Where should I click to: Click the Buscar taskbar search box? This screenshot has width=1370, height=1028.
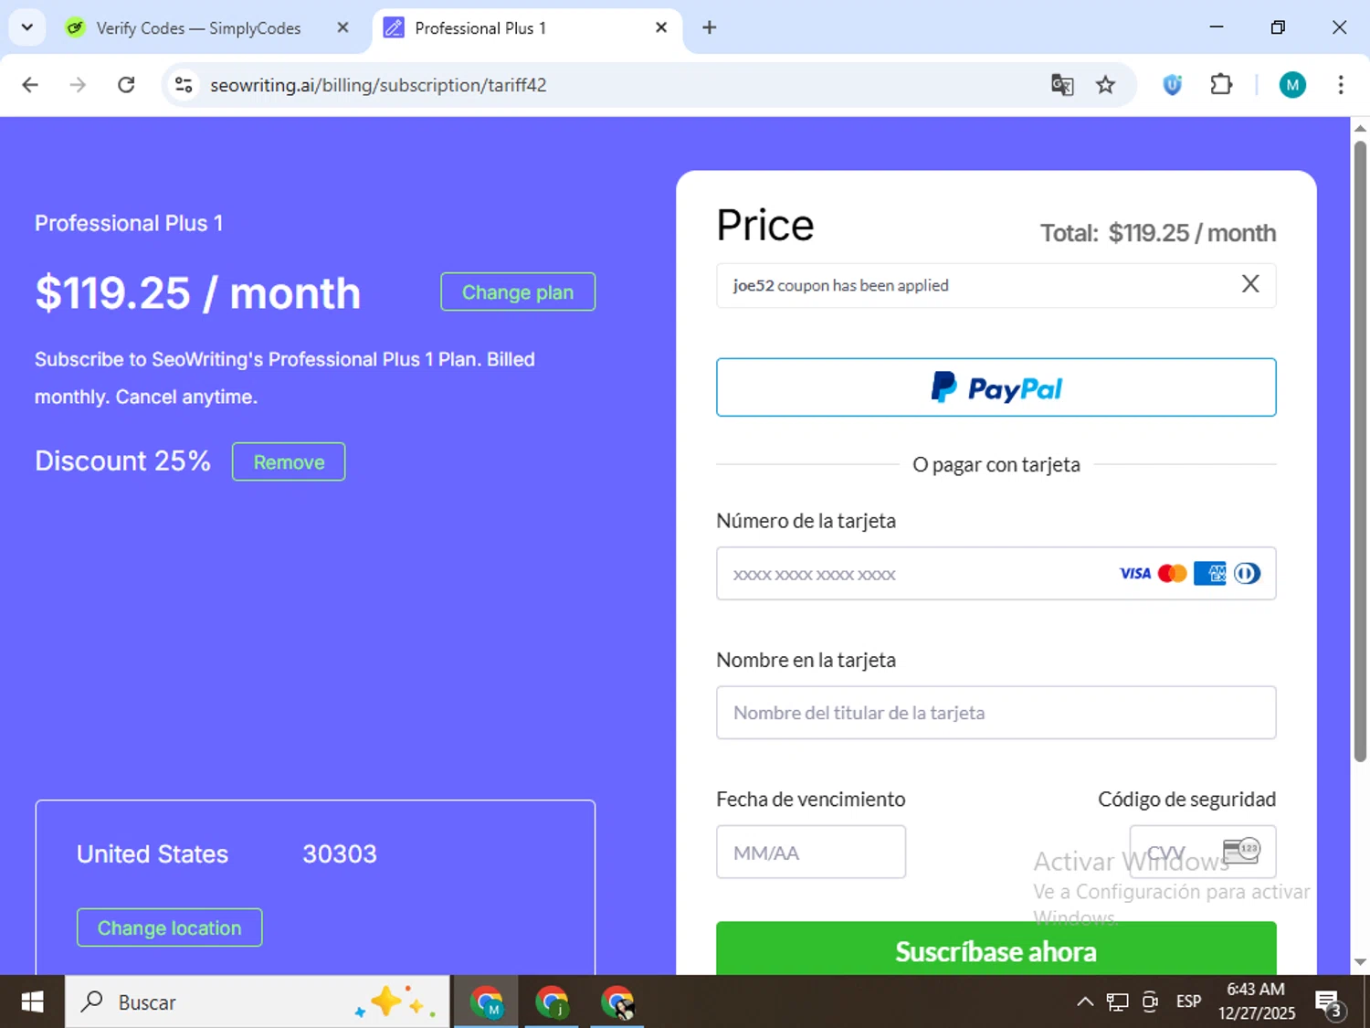pyautogui.click(x=258, y=1002)
